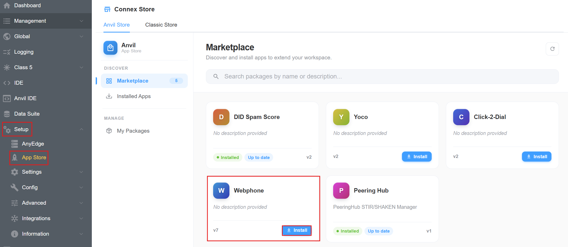Click the Settings gear icon

point(15,172)
